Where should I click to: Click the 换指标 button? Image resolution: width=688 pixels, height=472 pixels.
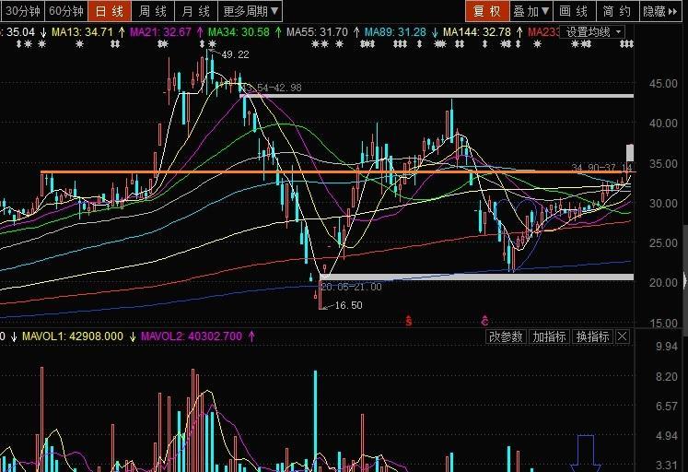(x=592, y=336)
